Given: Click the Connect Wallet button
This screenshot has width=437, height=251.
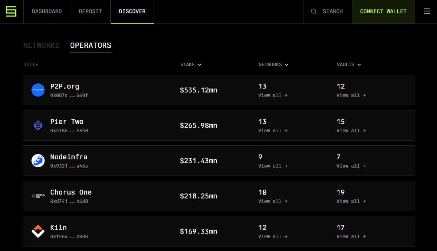Looking at the screenshot, I should [383, 11].
